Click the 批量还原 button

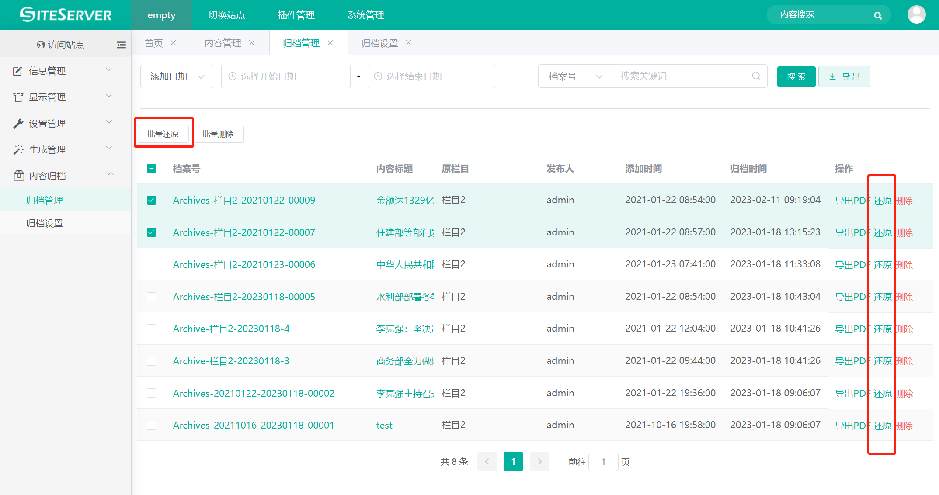point(163,134)
